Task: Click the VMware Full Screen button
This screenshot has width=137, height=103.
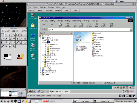Action: click(49, 10)
